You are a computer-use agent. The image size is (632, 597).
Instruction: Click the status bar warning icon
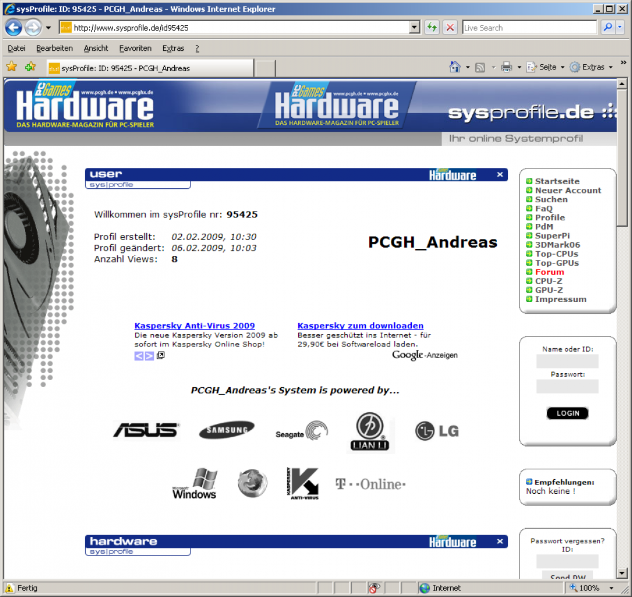9,588
